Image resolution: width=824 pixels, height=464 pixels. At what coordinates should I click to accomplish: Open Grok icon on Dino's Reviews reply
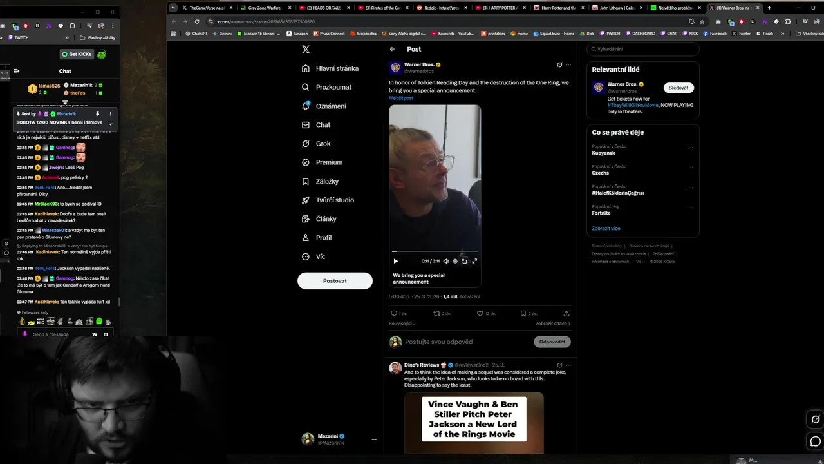click(559, 365)
